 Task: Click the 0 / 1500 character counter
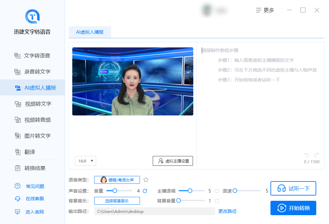tap(312, 162)
